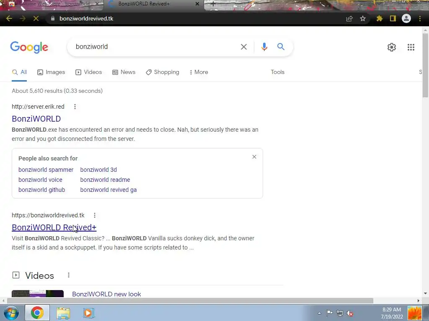Open the BonziWORLD search result
429x321 pixels.
[x=36, y=119]
